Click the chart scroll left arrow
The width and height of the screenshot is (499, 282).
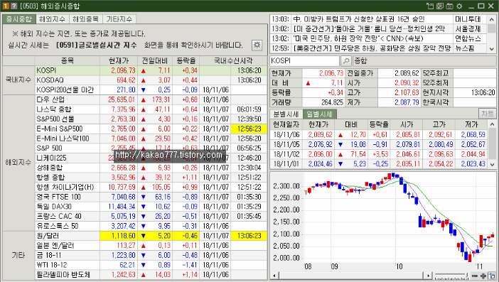point(274,276)
